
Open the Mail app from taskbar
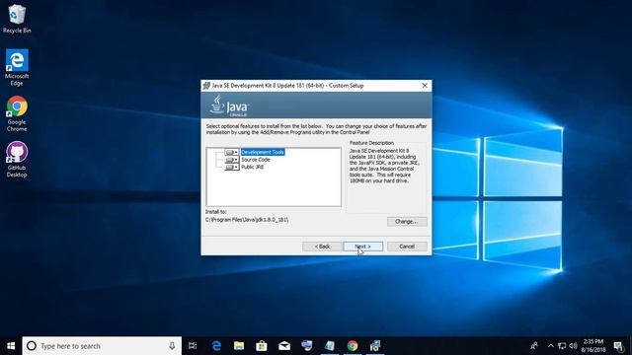pyautogui.click(x=284, y=346)
